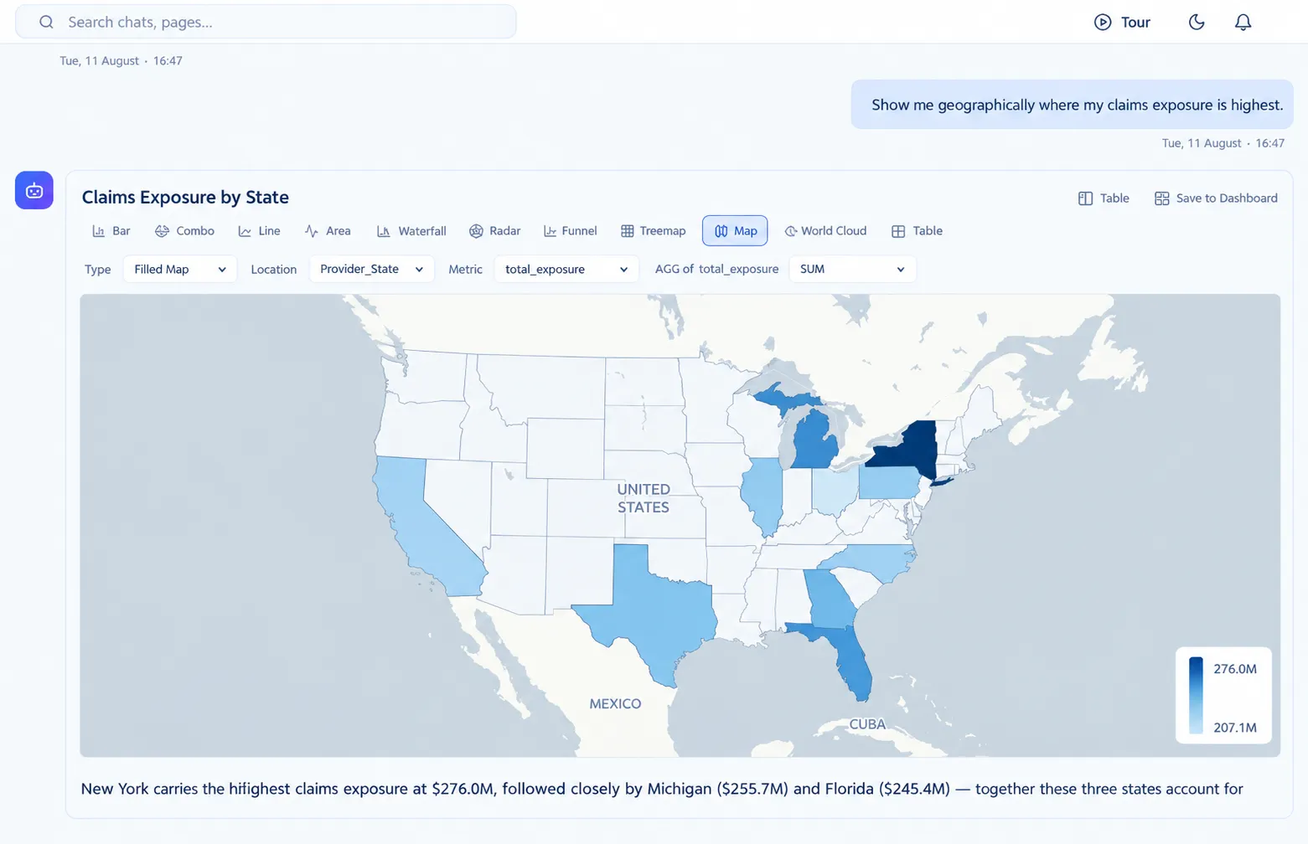Select the Map chart type

coord(735,231)
